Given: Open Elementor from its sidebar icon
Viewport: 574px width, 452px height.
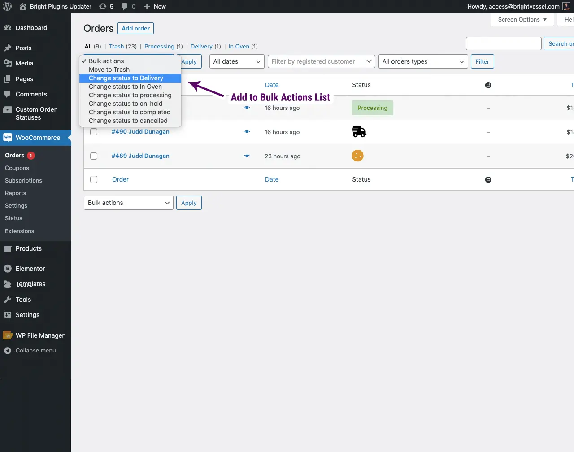Looking at the screenshot, I should [7, 268].
